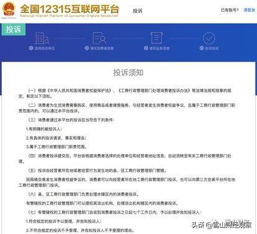
Task: Open the 投诉 header navigation item
Action: tap(137, 11)
